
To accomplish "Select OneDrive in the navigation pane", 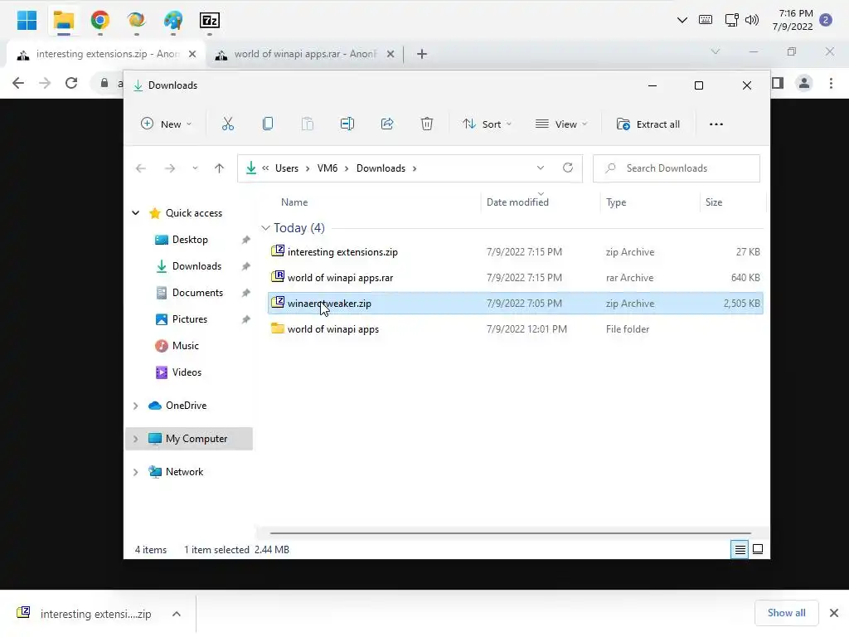I will tap(186, 405).
